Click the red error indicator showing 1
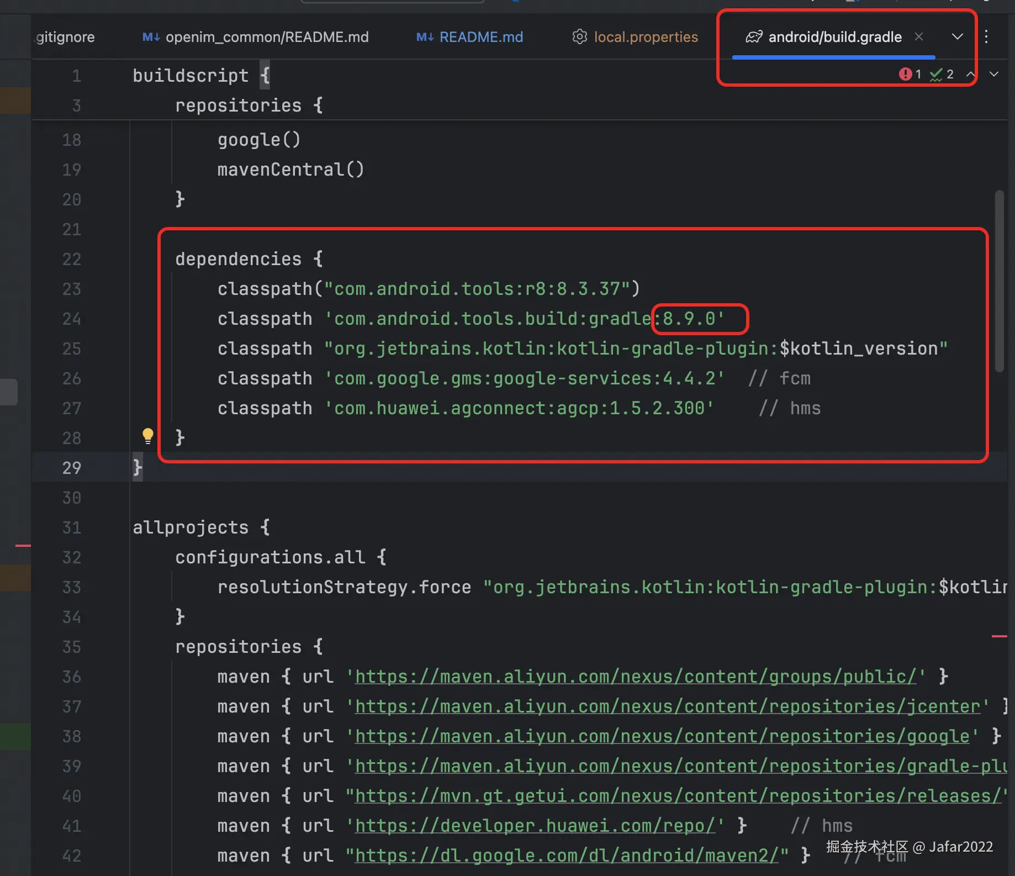 point(910,74)
